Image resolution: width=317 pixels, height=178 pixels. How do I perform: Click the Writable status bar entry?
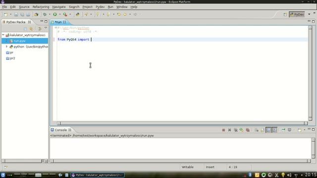pos(187,167)
